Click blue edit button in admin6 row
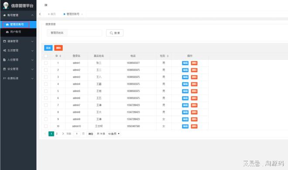Viewport: 288px width, 170px height. [x=185, y=98]
